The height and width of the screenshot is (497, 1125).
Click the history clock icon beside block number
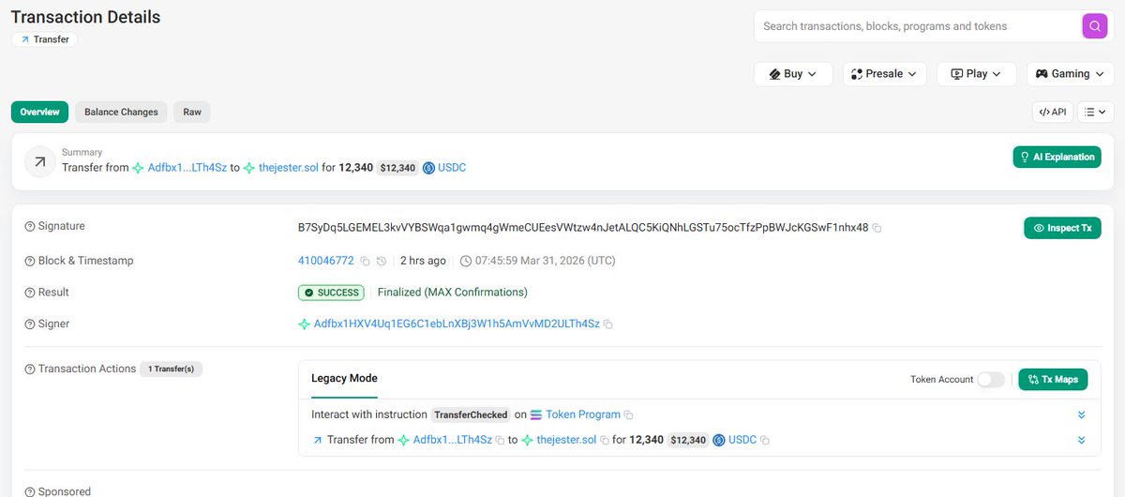tap(382, 261)
